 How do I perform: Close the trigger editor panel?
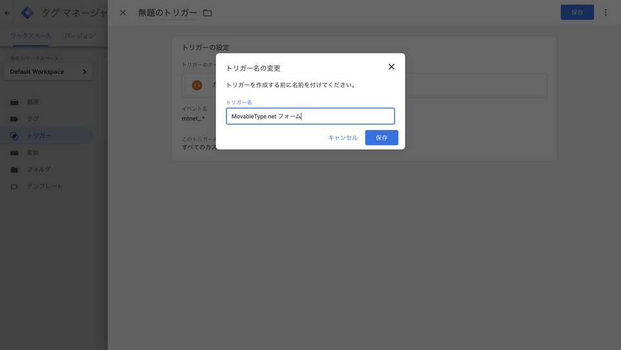[x=123, y=13]
